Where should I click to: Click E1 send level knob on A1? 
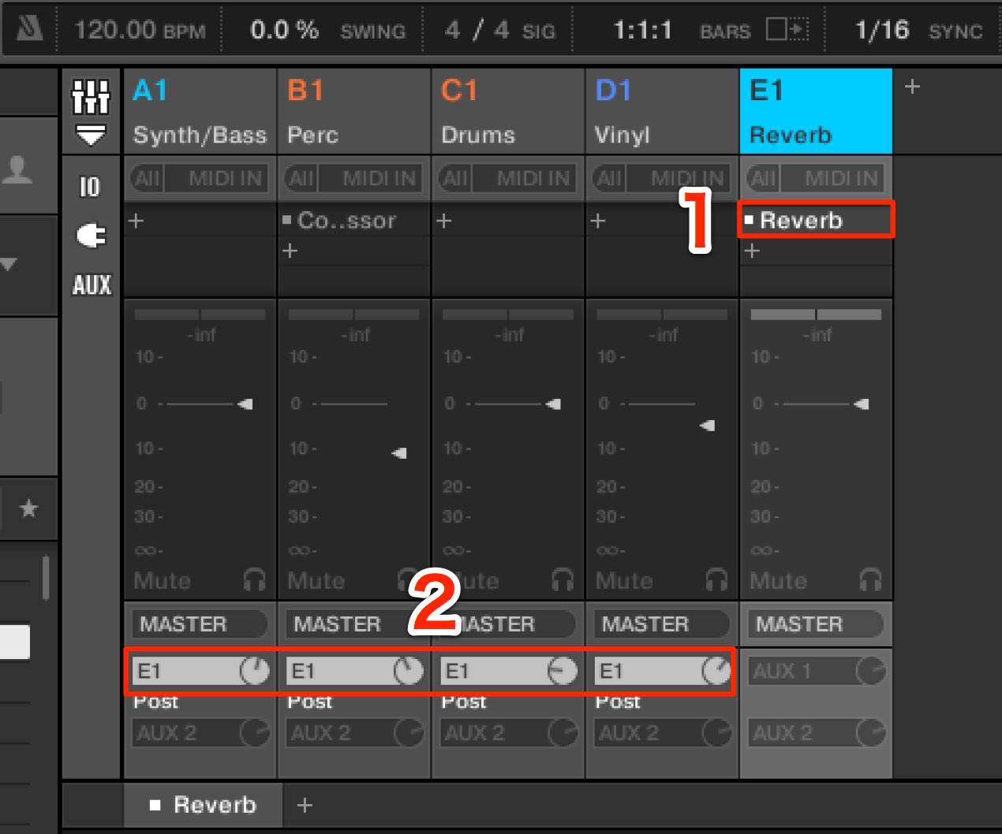(x=254, y=671)
